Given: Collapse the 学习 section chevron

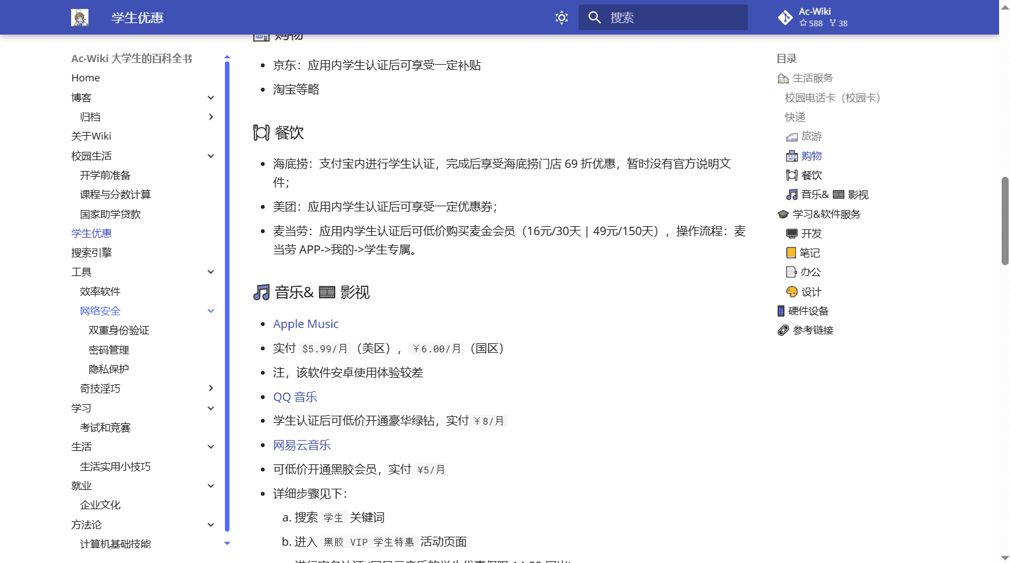Looking at the screenshot, I should tap(211, 408).
